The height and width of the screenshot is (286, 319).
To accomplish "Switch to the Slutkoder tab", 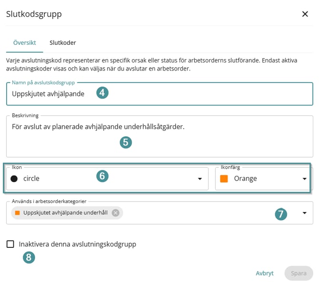I will click(x=63, y=43).
